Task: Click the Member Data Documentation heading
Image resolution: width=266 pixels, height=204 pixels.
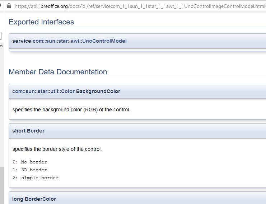Action: [x=58, y=72]
